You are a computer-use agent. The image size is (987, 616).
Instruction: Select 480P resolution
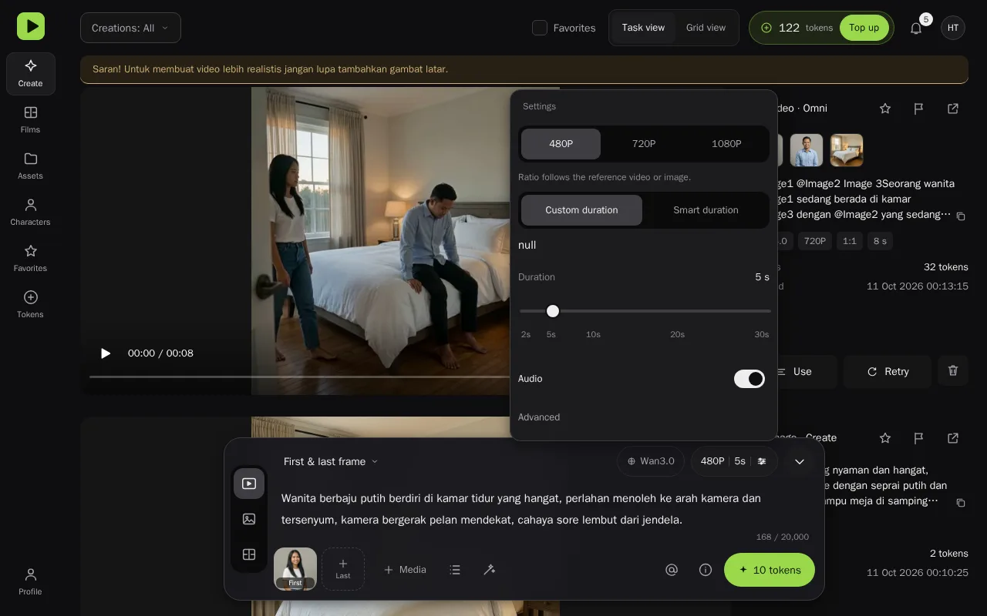[561, 144]
